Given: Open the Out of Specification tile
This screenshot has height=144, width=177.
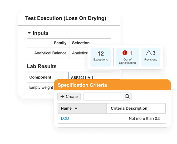Looking at the screenshot, I should point(127,57).
